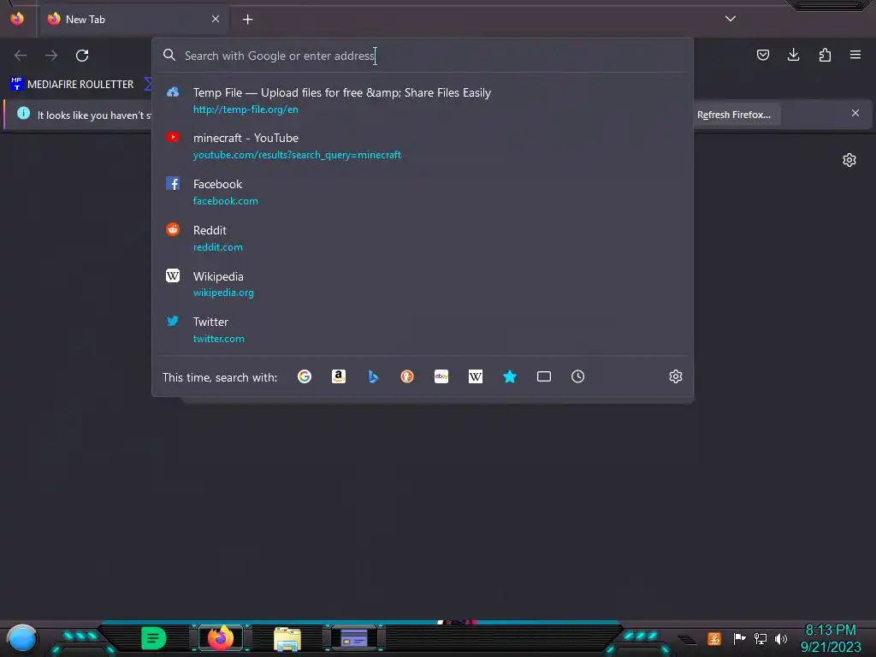Image resolution: width=876 pixels, height=657 pixels.
Task: Open Action Center flag icon
Action: point(739,638)
